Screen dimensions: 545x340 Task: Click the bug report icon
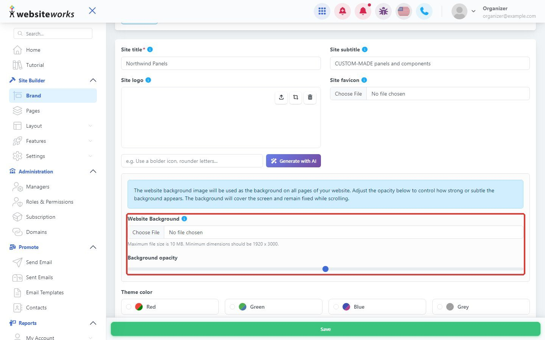pos(383,11)
